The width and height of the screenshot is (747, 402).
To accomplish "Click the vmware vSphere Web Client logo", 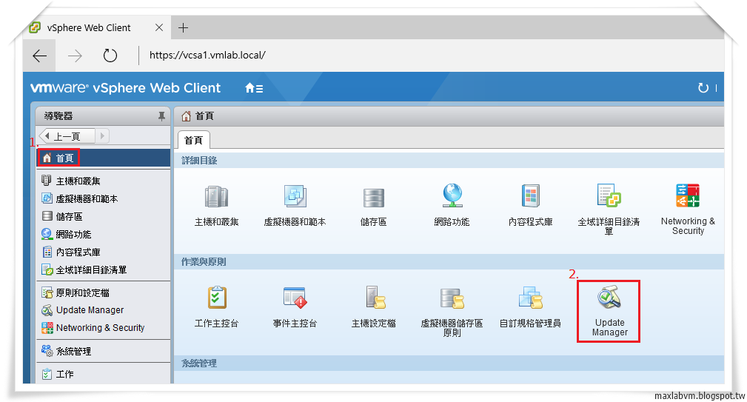I will pyautogui.click(x=125, y=88).
